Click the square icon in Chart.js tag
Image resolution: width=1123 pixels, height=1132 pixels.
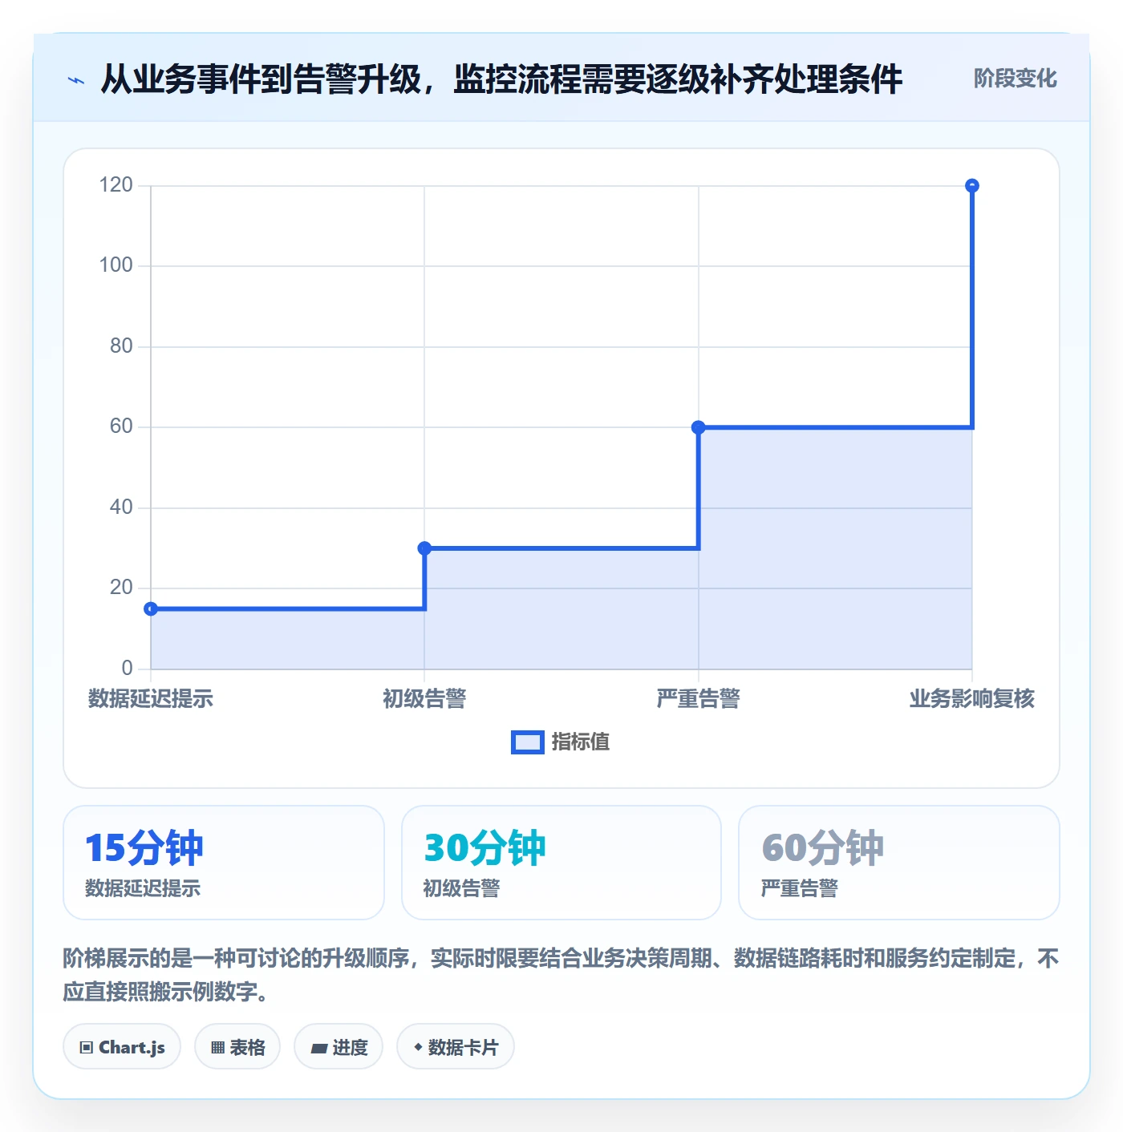87,1047
